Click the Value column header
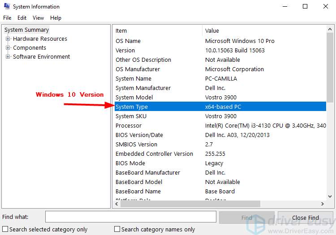Viewport: 336px width, 235px height. tap(264, 31)
